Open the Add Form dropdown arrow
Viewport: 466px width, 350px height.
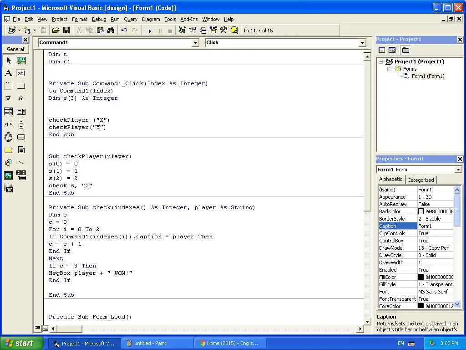point(35,31)
